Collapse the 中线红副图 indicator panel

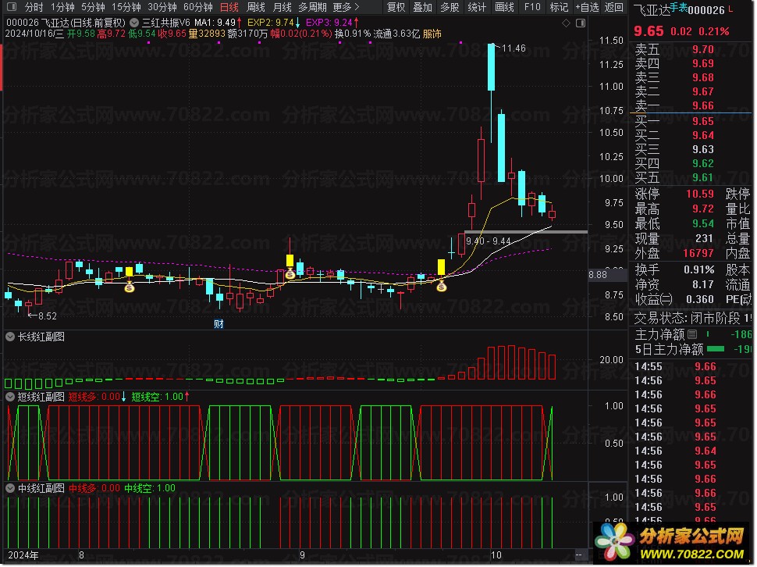(x=9, y=488)
